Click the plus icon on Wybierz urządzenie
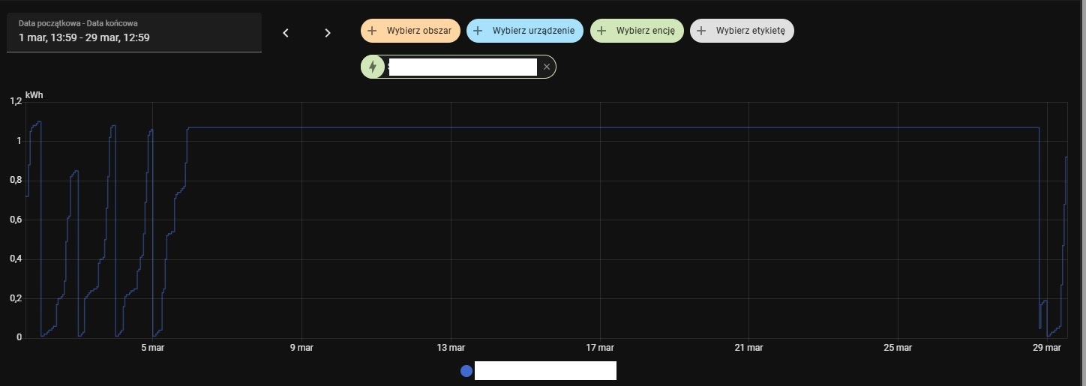Image resolution: width=1086 pixels, height=386 pixels. click(478, 31)
